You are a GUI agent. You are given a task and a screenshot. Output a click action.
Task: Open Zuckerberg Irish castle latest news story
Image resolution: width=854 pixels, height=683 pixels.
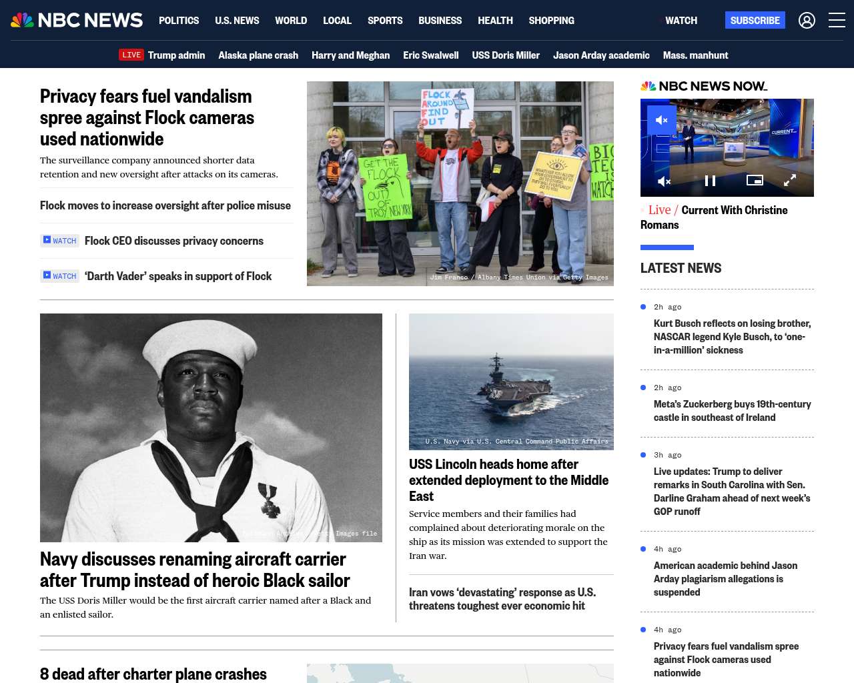[733, 411]
